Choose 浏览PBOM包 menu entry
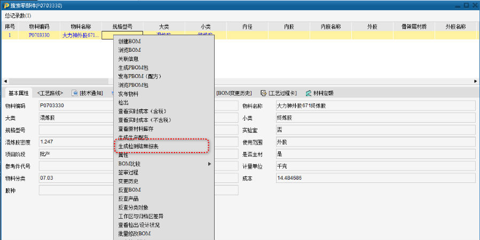 [x=133, y=85]
